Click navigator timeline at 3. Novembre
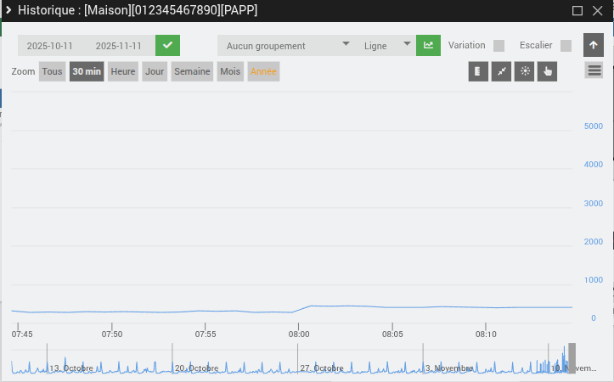Image resolution: width=614 pixels, height=382 pixels. (449, 368)
